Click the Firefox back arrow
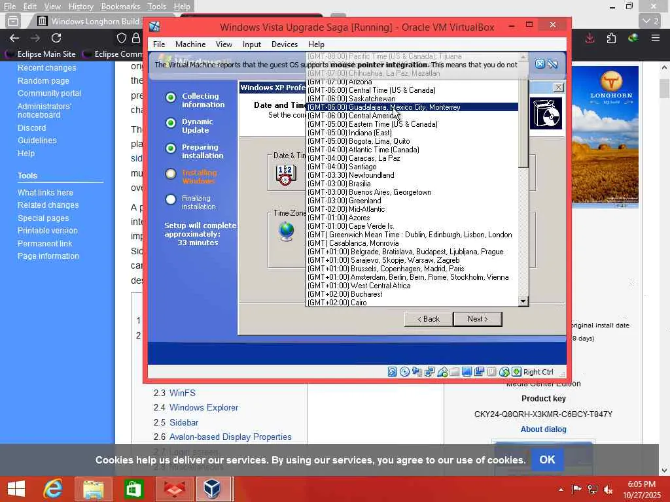The image size is (670, 502). 14,38
